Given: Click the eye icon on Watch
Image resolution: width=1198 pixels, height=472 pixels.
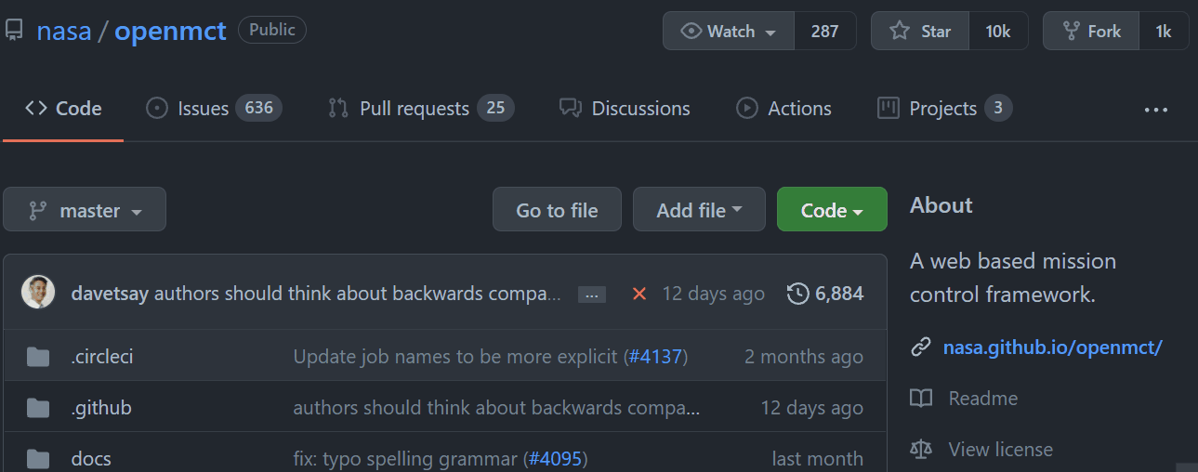Looking at the screenshot, I should coord(691,31).
